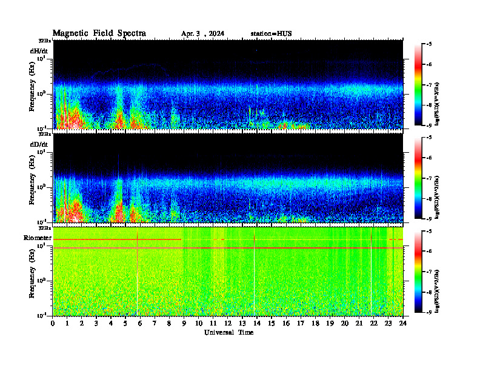
Task: Click hour "7" on the Universal Time axis
Action: tap(155, 323)
